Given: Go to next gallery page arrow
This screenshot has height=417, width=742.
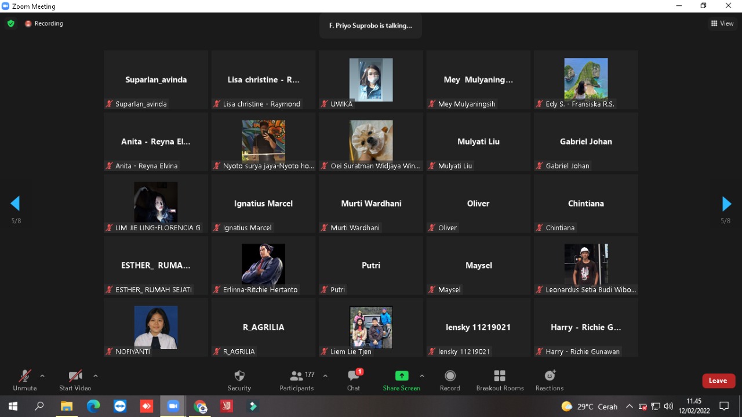Looking at the screenshot, I should pyautogui.click(x=726, y=204).
